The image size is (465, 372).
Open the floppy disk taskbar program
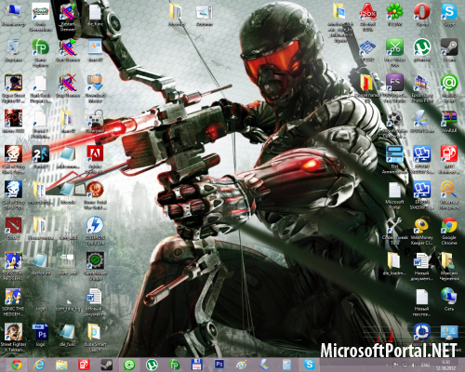196,365
